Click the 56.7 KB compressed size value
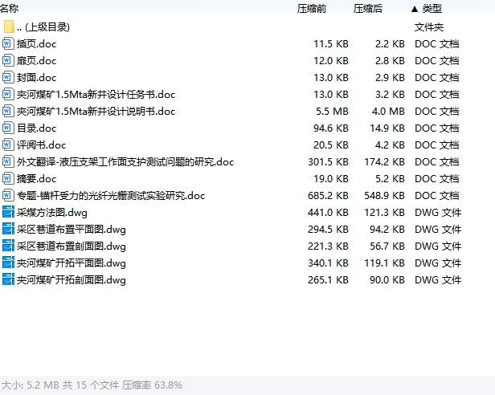The height and width of the screenshot is (395, 495). pyautogui.click(x=387, y=246)
